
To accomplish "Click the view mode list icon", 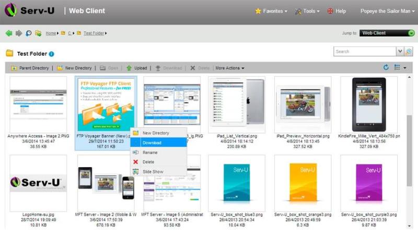I will click(x=397, y=67).
